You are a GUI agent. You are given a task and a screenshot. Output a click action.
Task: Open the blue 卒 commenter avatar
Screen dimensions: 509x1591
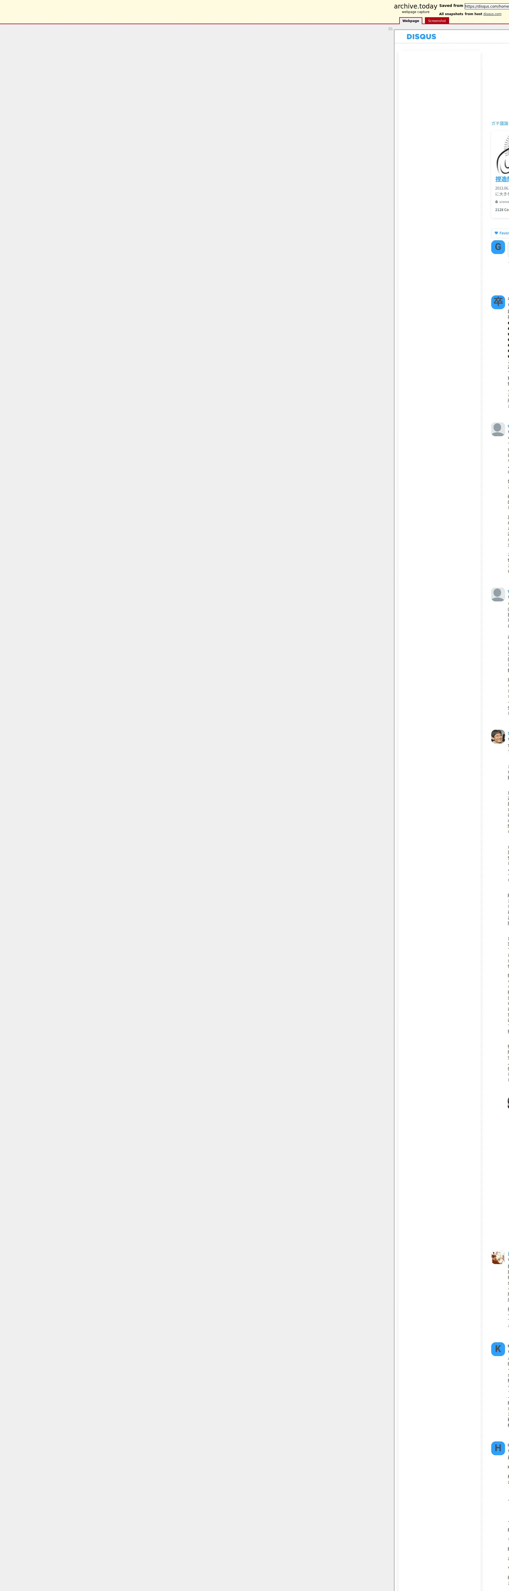(498, 302)
